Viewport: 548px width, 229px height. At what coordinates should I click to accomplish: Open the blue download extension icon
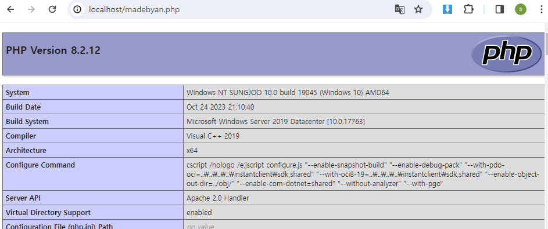click(447, 9)
